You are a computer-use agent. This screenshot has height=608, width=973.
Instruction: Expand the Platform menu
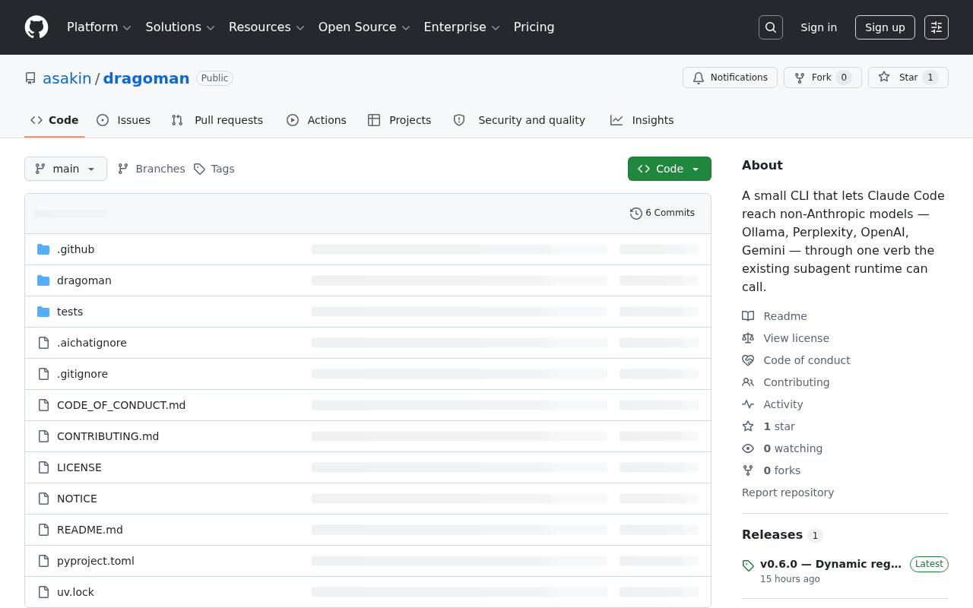(x=99, y=27)
